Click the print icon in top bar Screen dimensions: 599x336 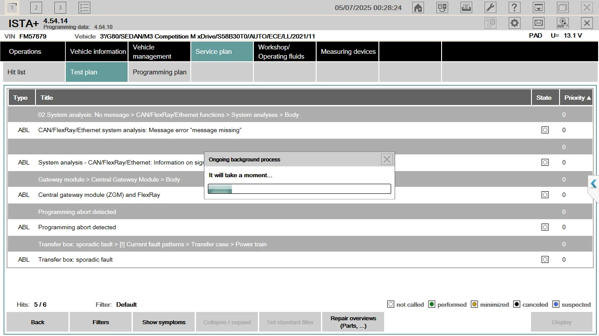coord(466,7)
